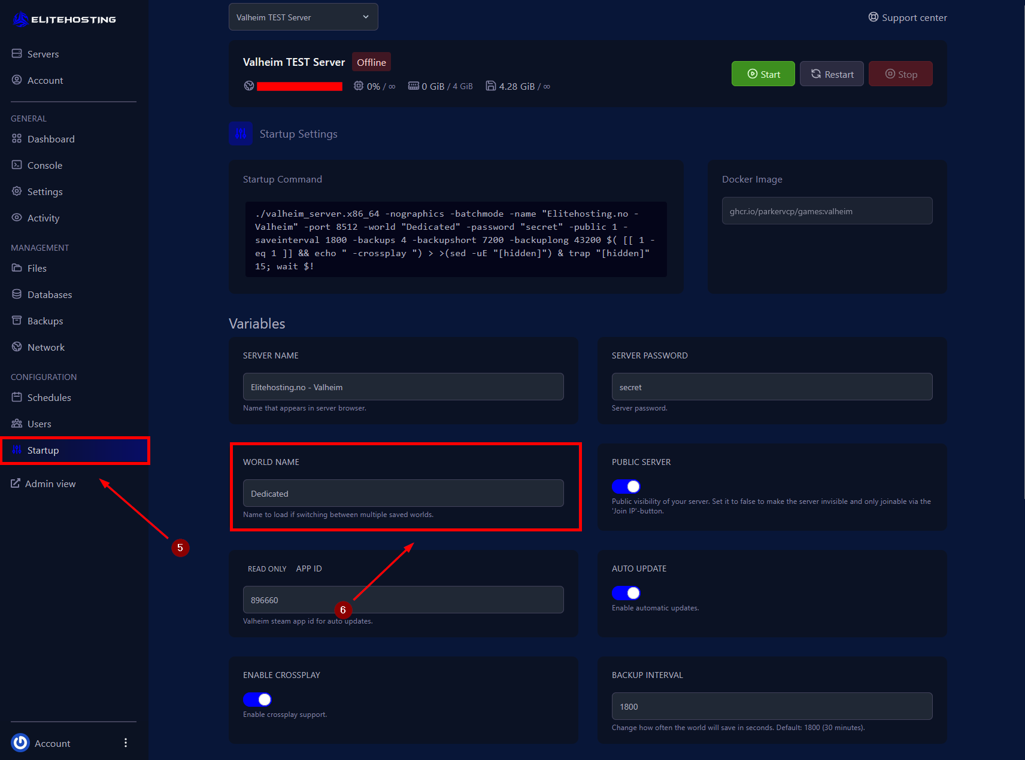Click the Startup Settings header icon
This screenshot has width=1025, height=760.
(241, 134)
